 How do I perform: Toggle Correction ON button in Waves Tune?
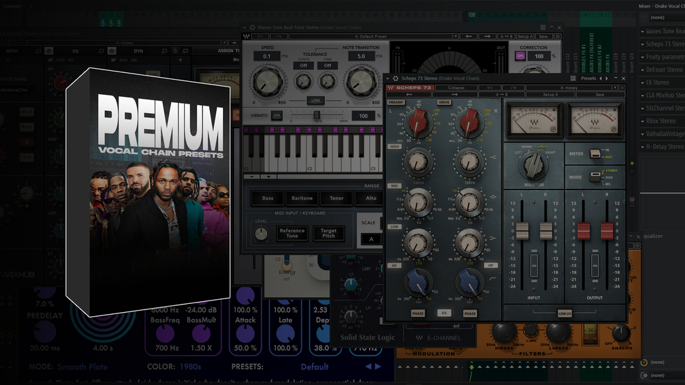click(520, 56)
